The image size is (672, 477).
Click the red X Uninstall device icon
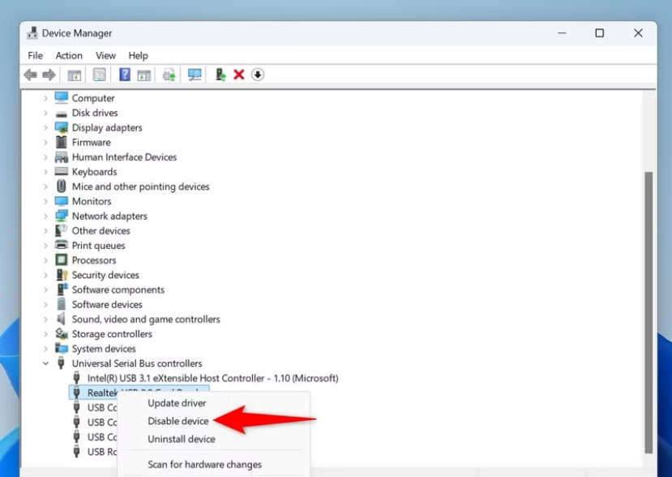click(238, 75)
